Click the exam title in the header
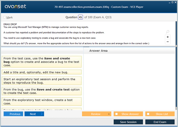Screen dimensions: 178x127 tap(99, 7)
